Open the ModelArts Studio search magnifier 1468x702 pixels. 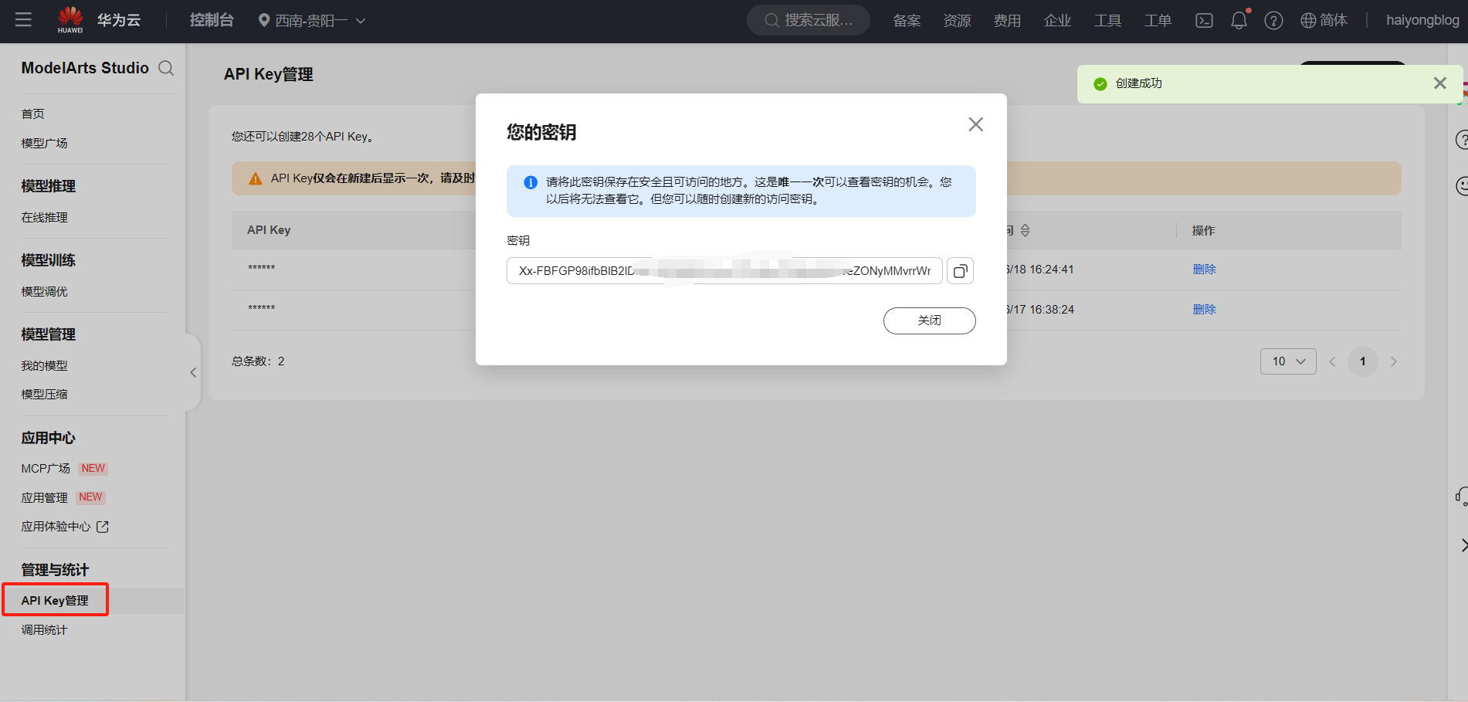(x=166, y=68)
